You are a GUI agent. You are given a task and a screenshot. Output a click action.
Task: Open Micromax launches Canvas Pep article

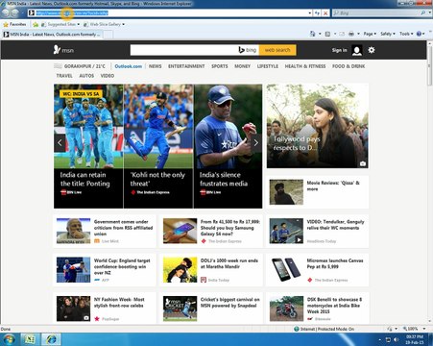coord(335,263)
